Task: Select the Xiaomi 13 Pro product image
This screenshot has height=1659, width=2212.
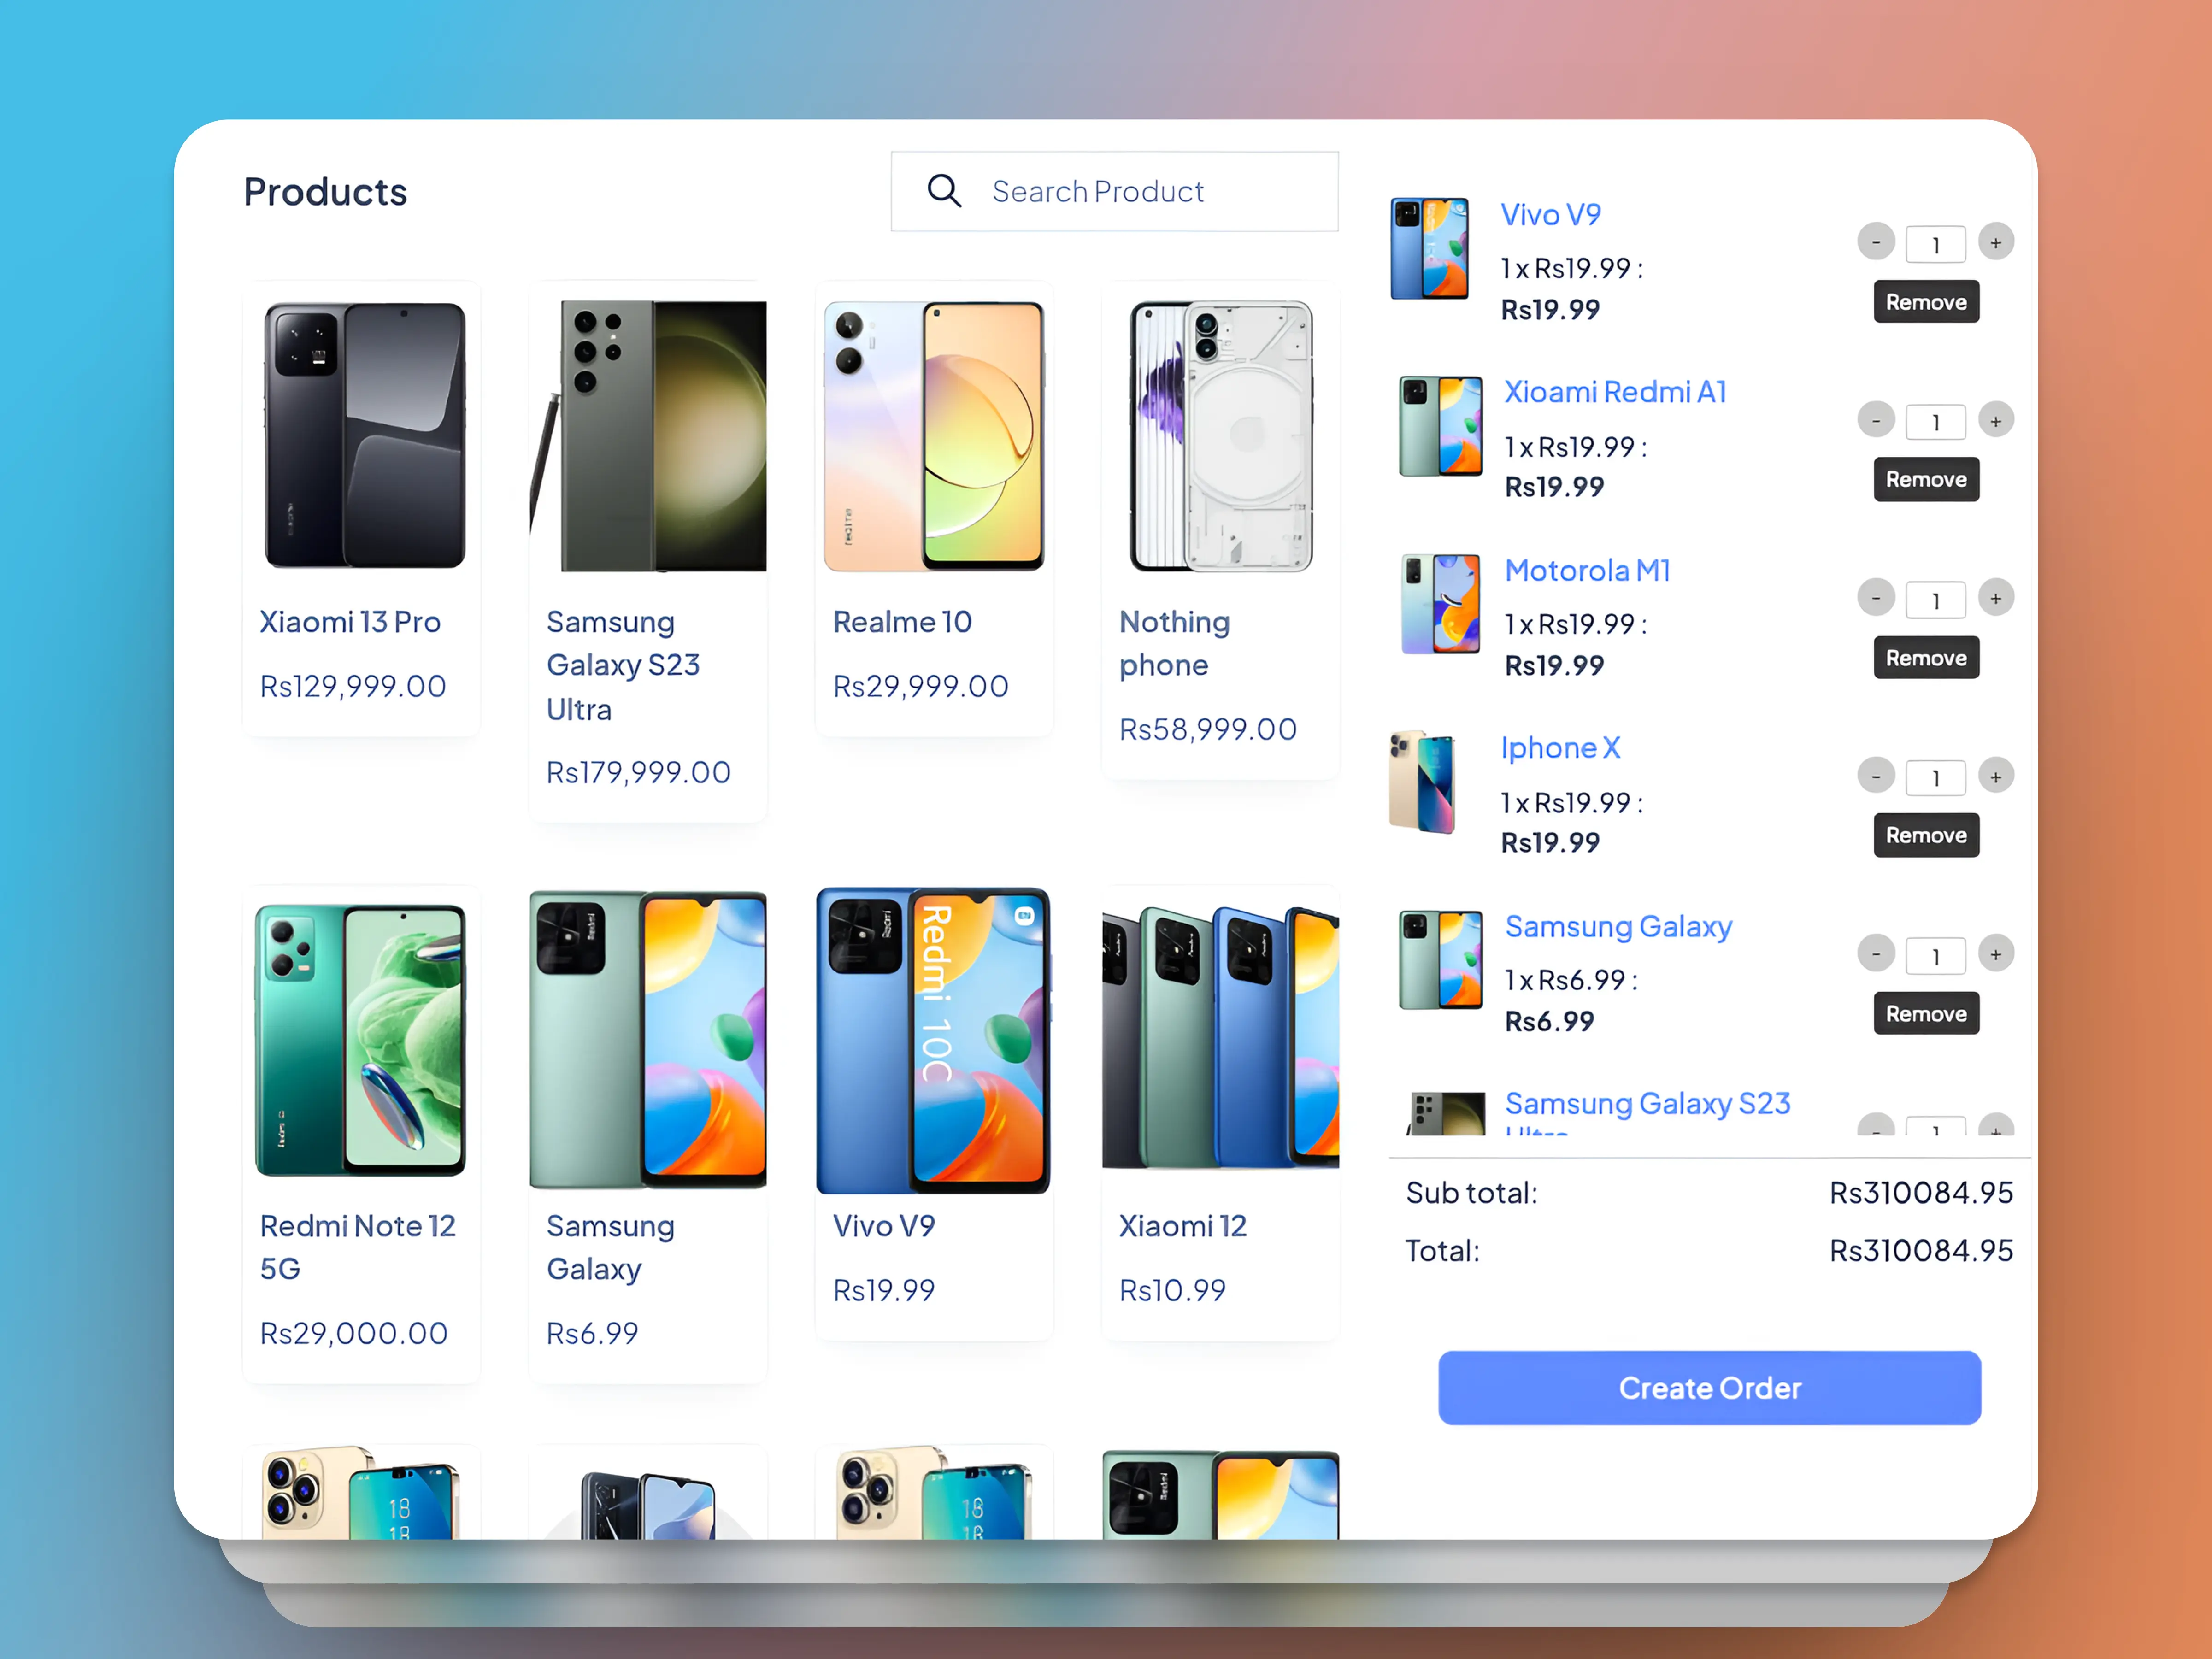Action: pyautogui.click(x=364, y=436)
